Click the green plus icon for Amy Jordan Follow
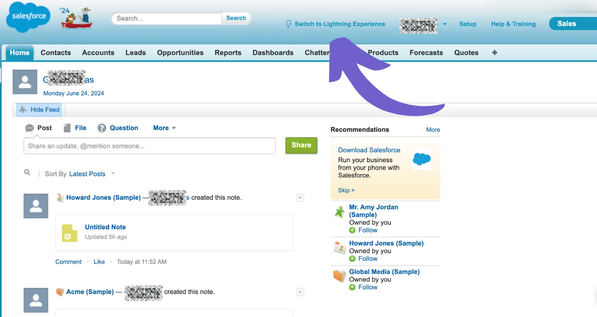The width and height of the screenshot is (597, 317). (x=352, y=230)
